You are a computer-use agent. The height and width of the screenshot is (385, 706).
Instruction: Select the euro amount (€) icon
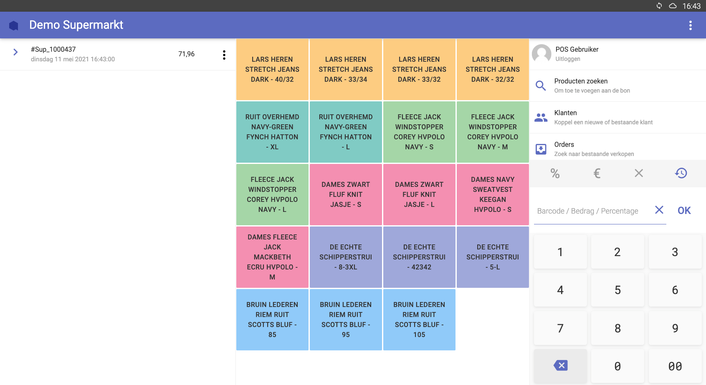coord(597,173)
